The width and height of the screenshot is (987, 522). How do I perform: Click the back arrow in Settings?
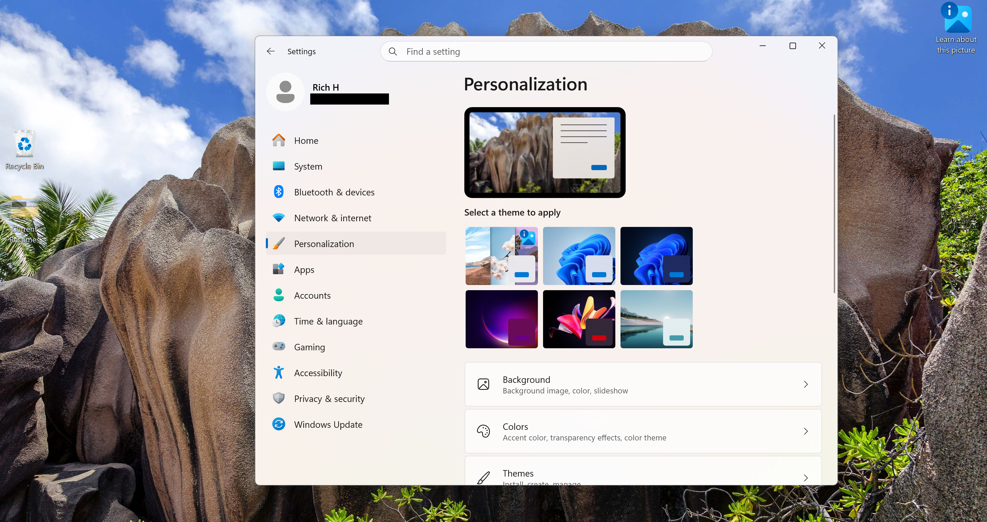[x=270, y=51]
